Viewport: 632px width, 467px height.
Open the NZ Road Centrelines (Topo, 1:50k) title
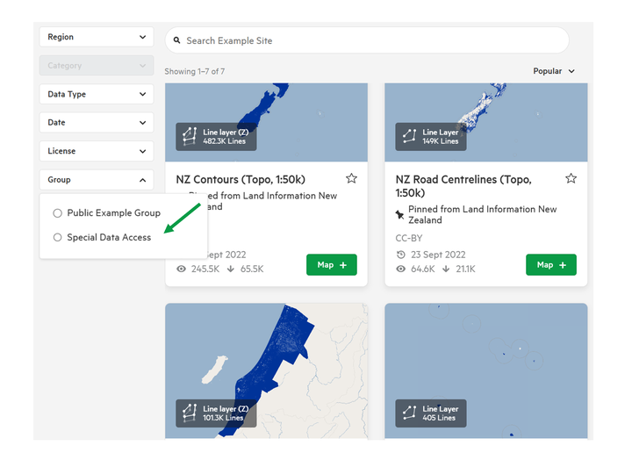coord(463,186)
